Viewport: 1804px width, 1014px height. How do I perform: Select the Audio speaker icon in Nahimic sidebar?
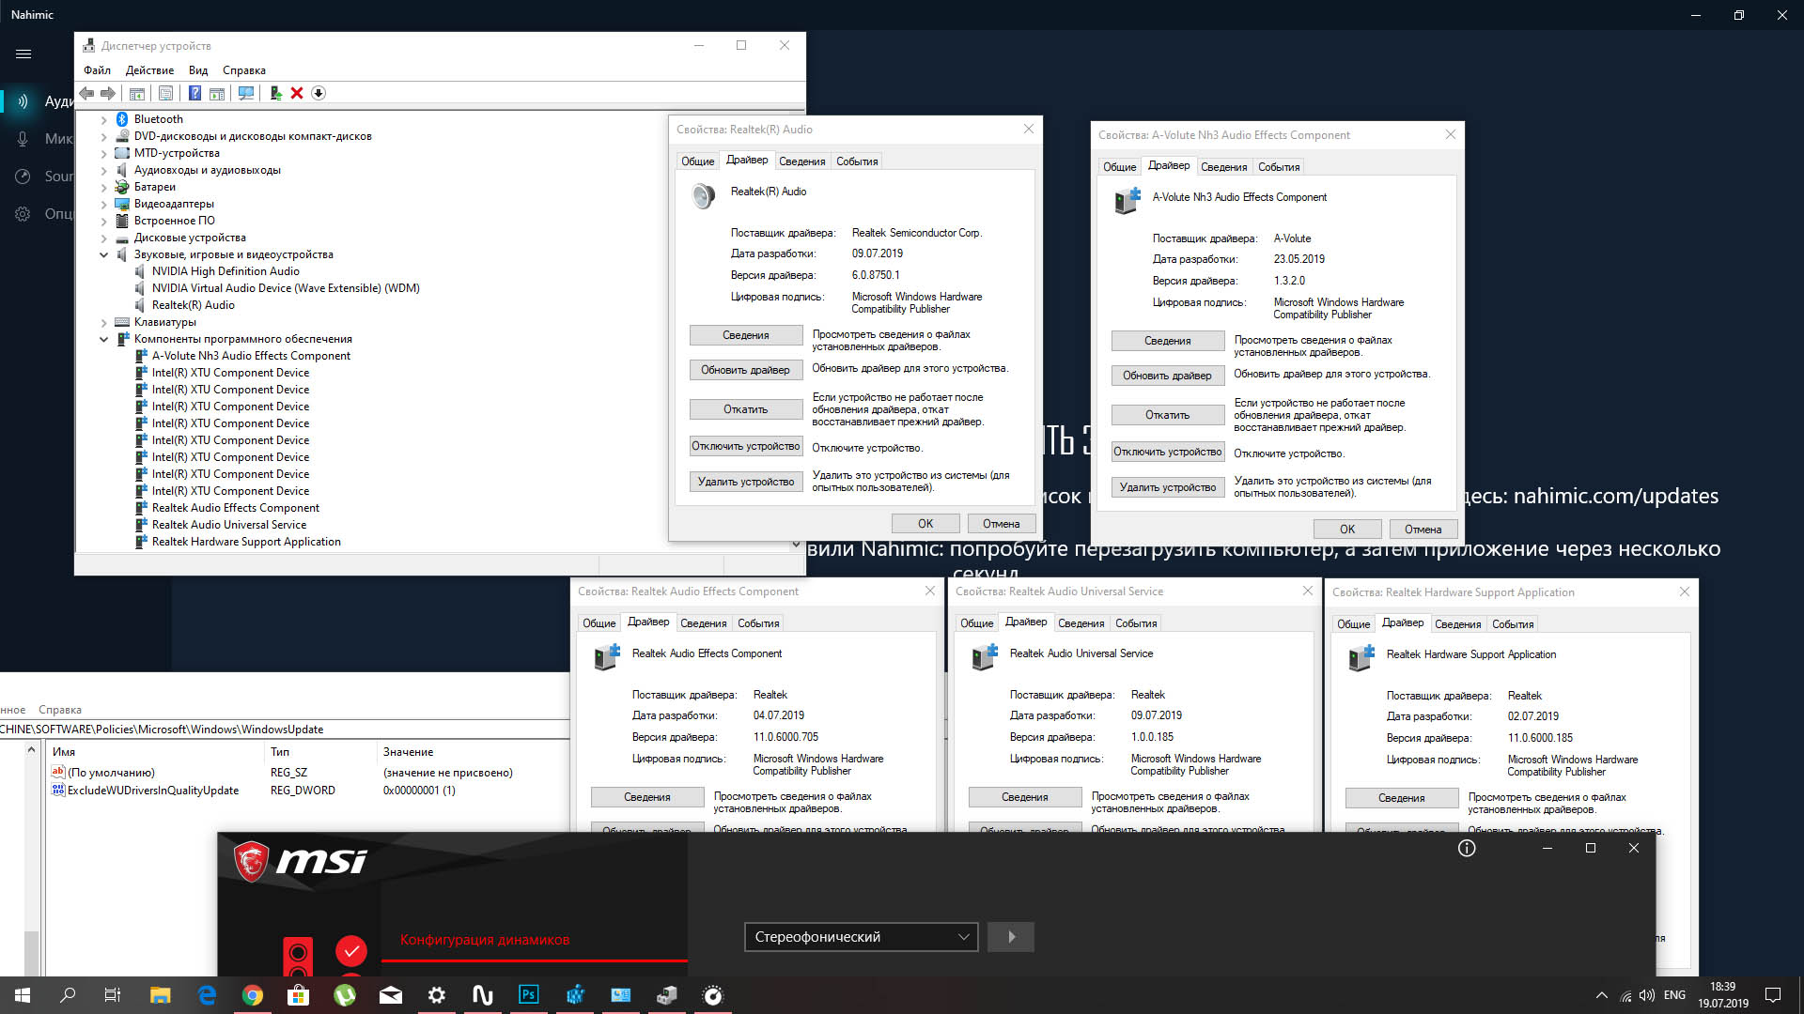click(23, 100)
